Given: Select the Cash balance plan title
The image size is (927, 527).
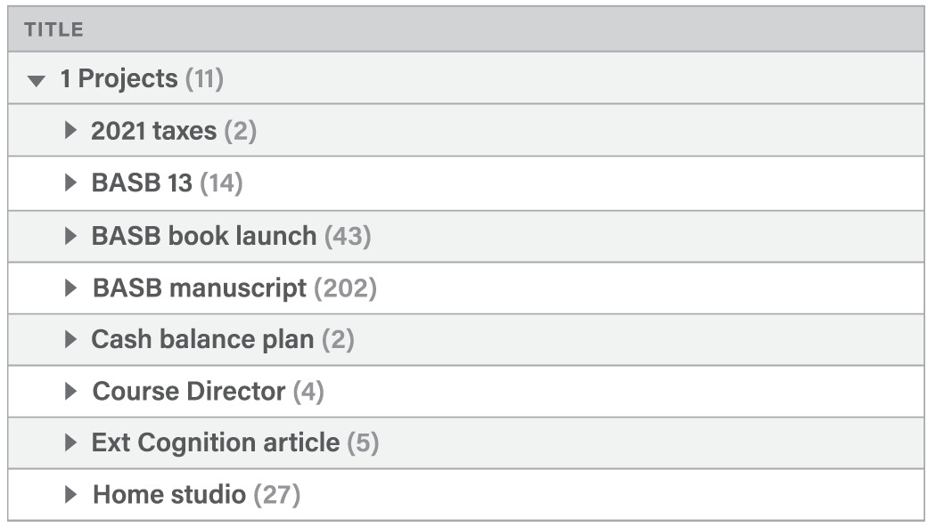Looking at the screenshot, I should 202,340.
